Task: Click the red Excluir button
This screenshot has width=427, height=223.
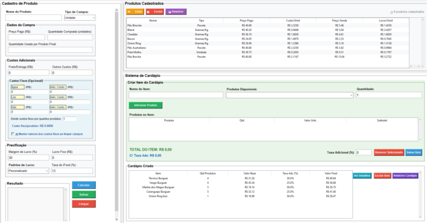Action: point(155,12)
